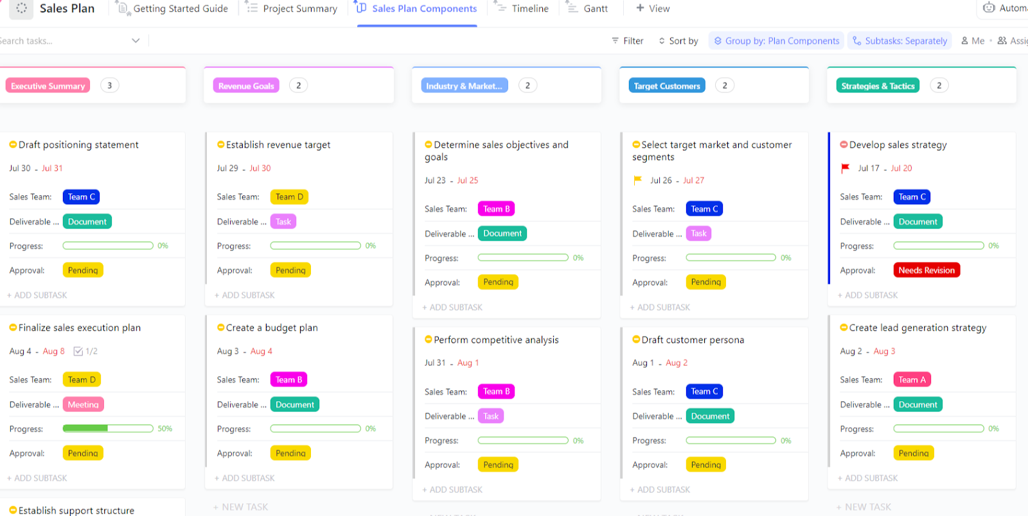Screen dimensions: 1028x516
Task: Open the Automations robot icon
Action: 989,8
